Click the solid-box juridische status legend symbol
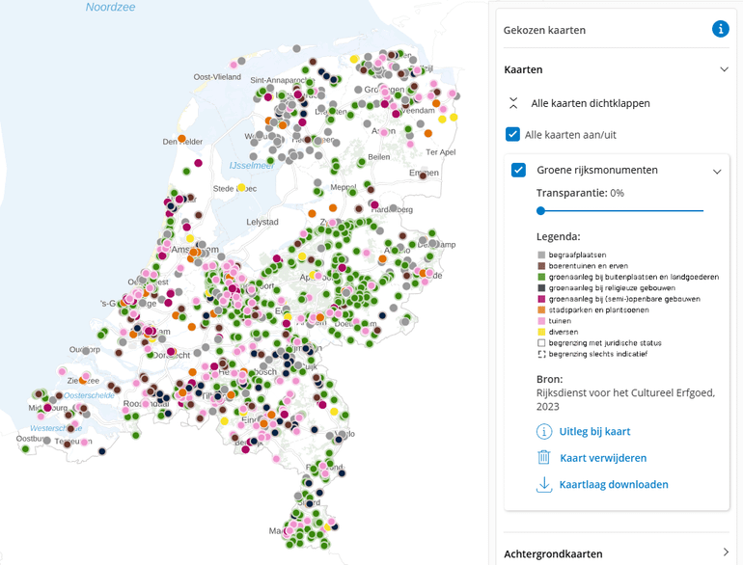 tap(541, 343)
